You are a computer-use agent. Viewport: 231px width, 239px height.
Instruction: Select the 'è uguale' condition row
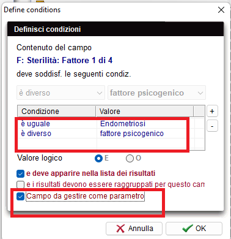tap(57, 124)
